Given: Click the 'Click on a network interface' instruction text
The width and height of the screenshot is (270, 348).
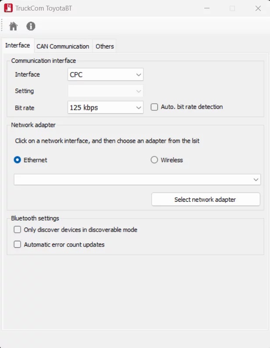Looking at the screenshot, I should coord(107,141).
